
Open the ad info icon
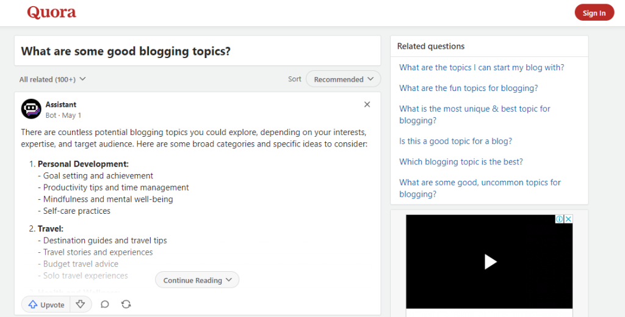[x=560, y=219]
